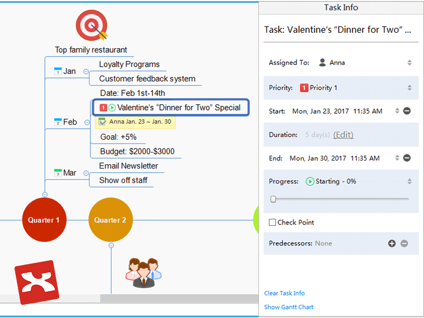Collapse the Quarter 1 subtopics toggle
Screen dimensions: 424x318
(x=45, y=195)
